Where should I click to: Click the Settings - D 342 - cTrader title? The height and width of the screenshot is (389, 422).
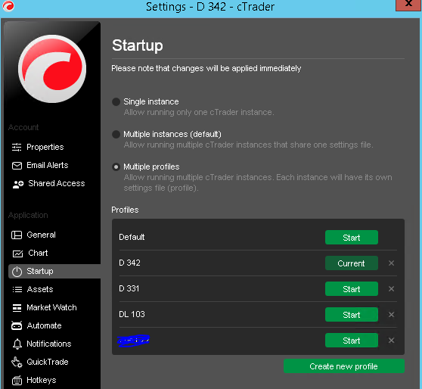210,7
